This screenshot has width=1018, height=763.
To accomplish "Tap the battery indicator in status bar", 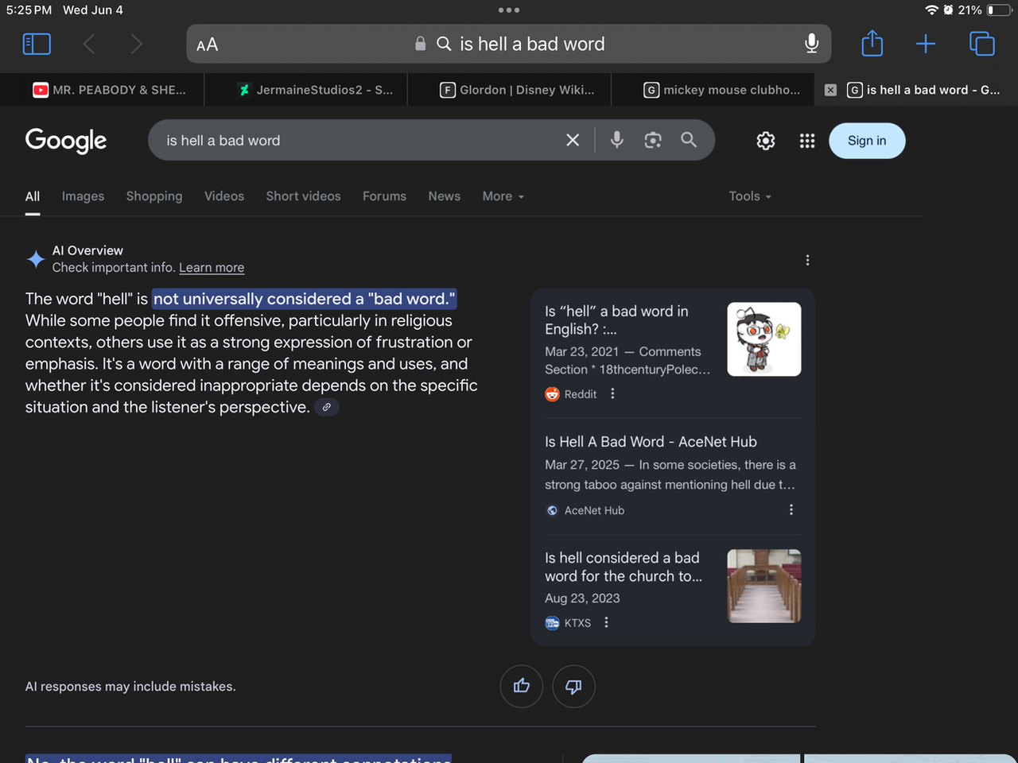I will click(999, 10).
